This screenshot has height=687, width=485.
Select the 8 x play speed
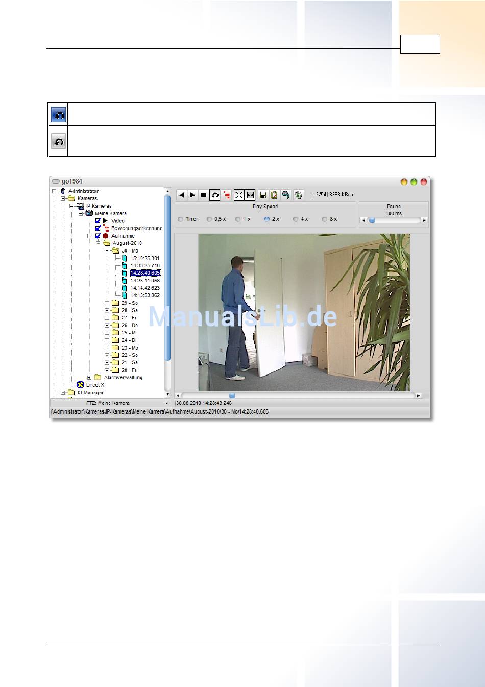[325, 219]
